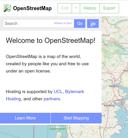Expand the Edit dropdown arrow

pos(76,8)
